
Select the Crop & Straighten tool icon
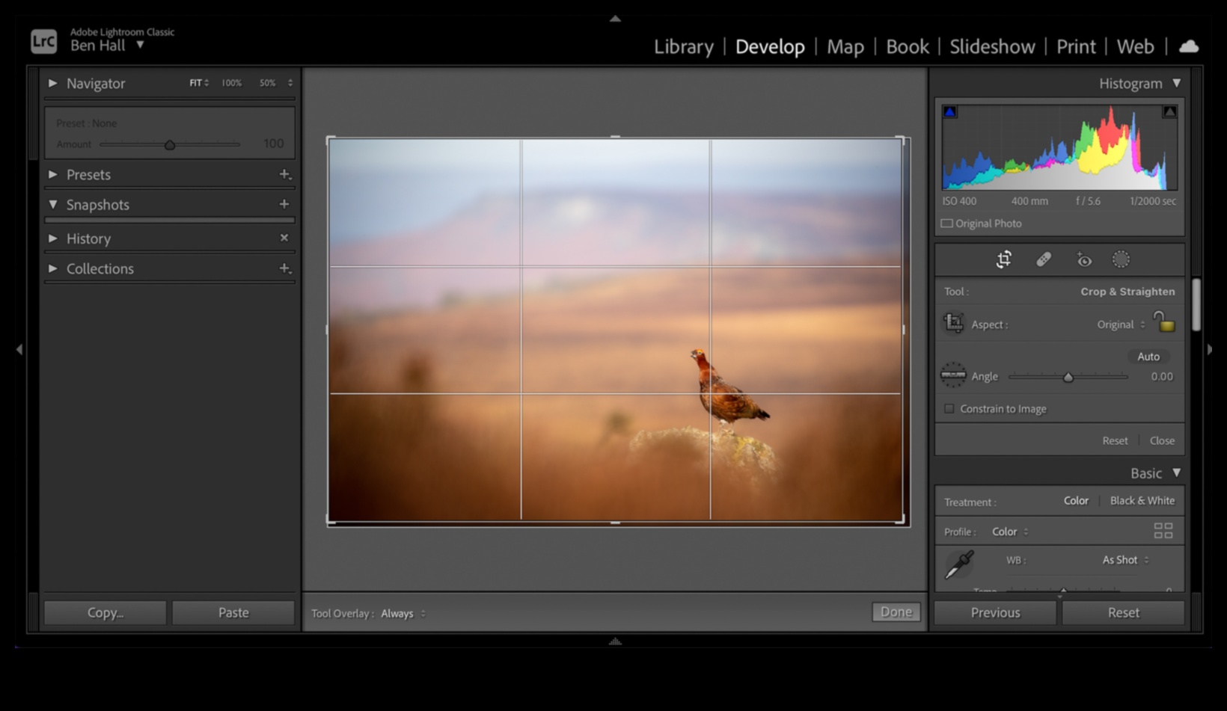click(1003, 259)
